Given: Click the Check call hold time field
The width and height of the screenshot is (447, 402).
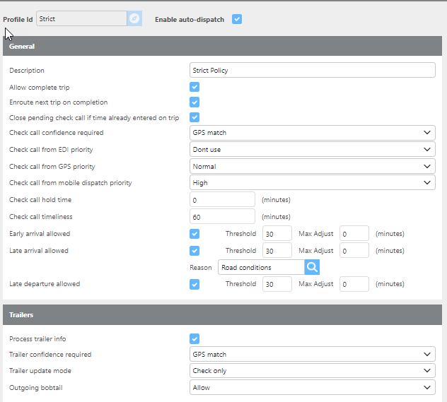Looking at the screenshot, I should pos(222,200).
